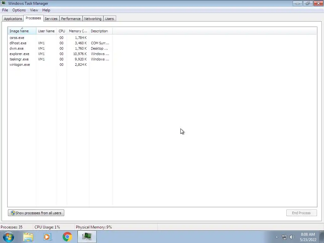
Task: Select the Processes tab
Action: tap(33, 18)
